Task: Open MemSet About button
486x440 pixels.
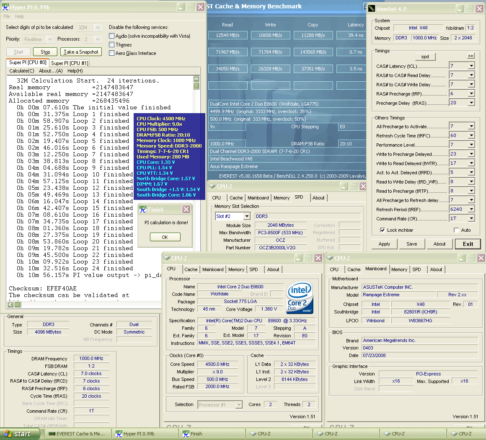Action: pos(439,244)
